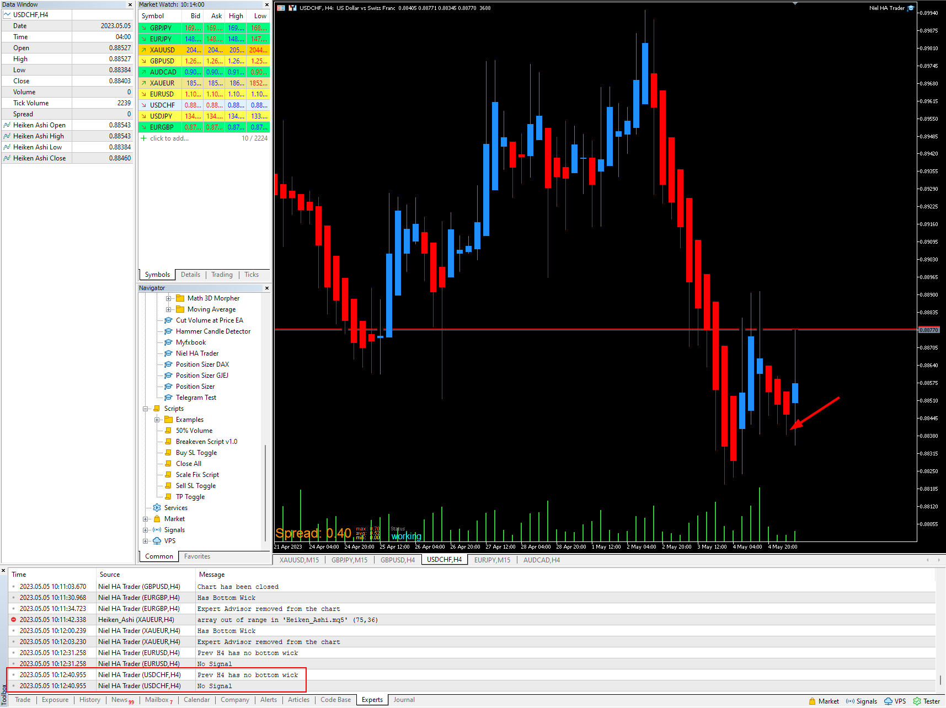Collapse the Scripts tree node
946x708 pixels.
click(146, 409)
